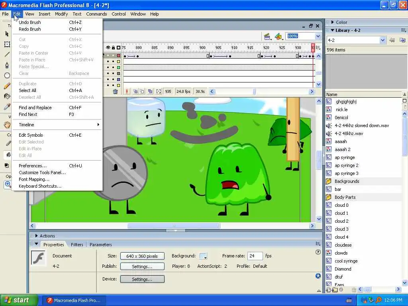Click the Device Settings button
Viewport: 408px width, 306px height.
point(142,279)
